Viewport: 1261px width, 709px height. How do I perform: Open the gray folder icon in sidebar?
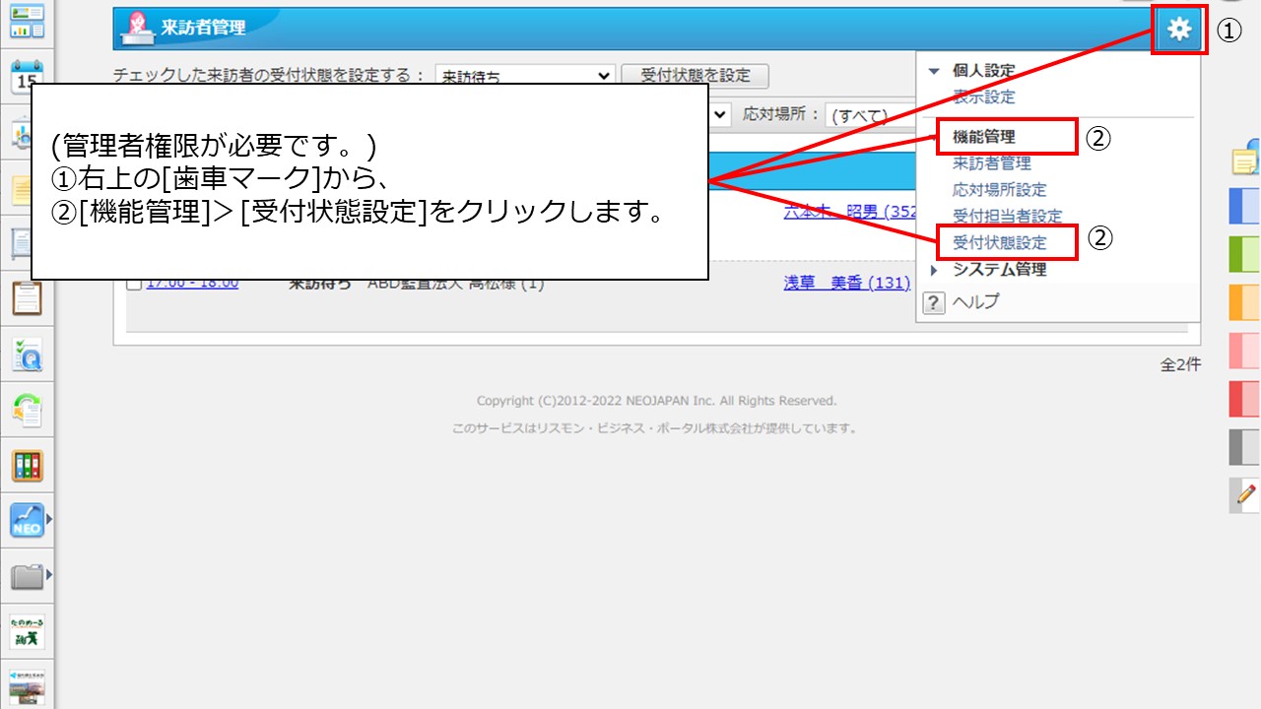point(27,576)
